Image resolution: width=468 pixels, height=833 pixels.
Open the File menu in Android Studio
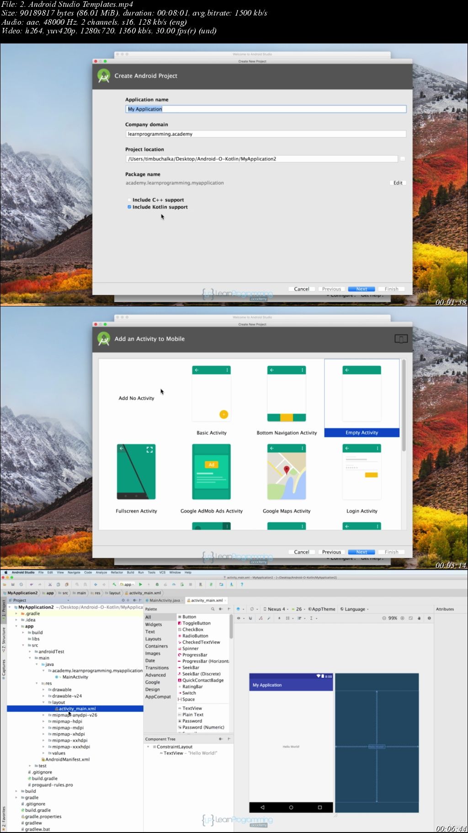(x=41, y=572)
